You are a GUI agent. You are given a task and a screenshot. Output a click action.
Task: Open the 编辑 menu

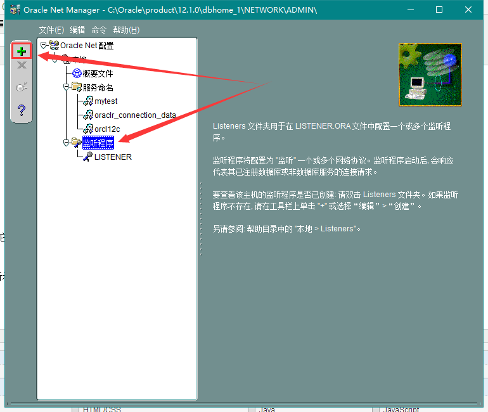pyautogui.click(x=77, y=30)
